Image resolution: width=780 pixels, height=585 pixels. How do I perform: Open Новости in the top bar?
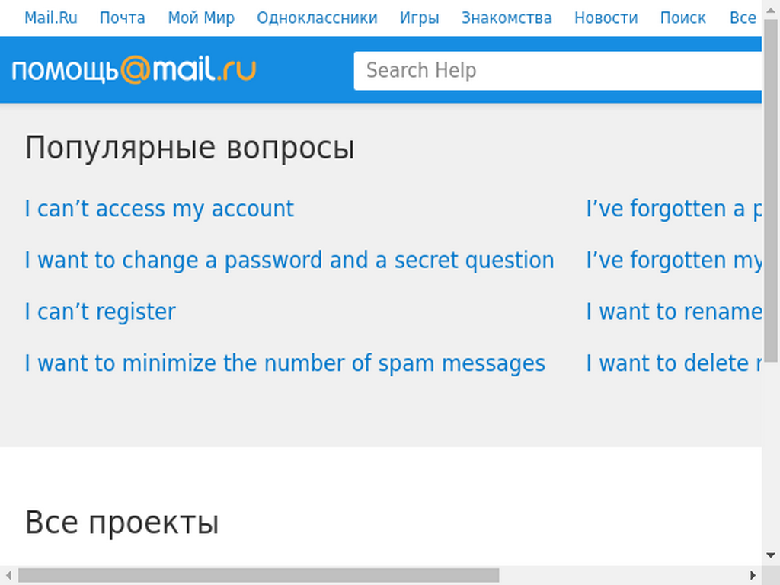click(x=606, y=18)
